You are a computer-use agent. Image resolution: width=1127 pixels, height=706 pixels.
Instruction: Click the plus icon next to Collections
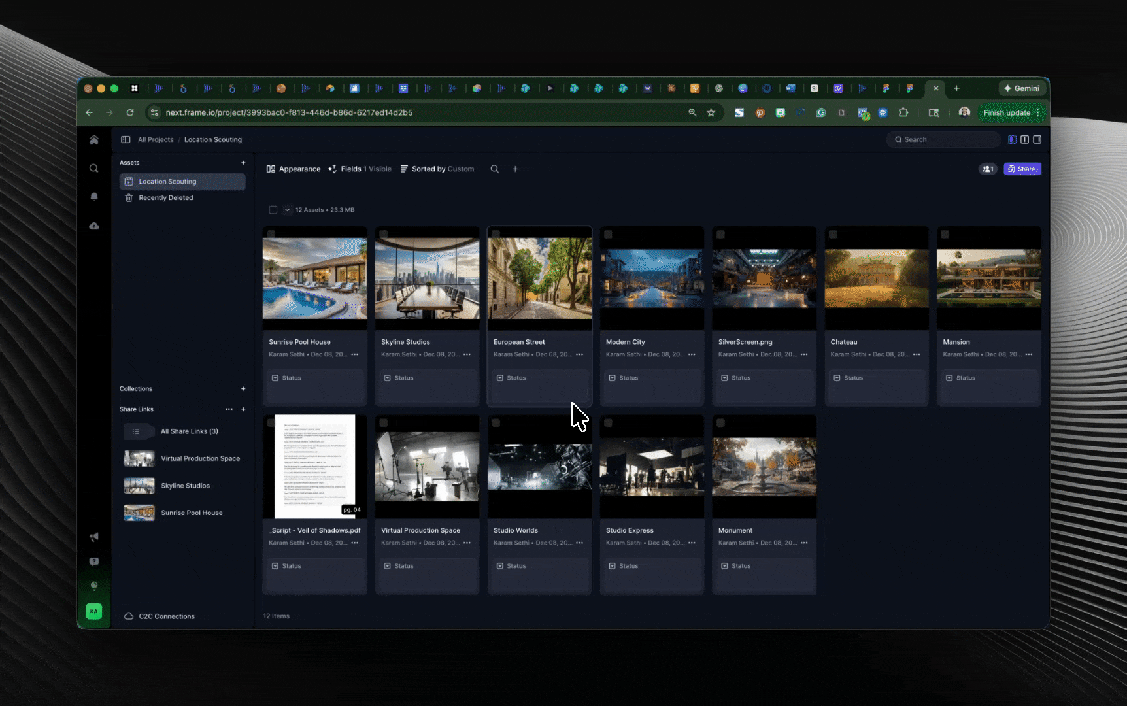click(243, 388)
